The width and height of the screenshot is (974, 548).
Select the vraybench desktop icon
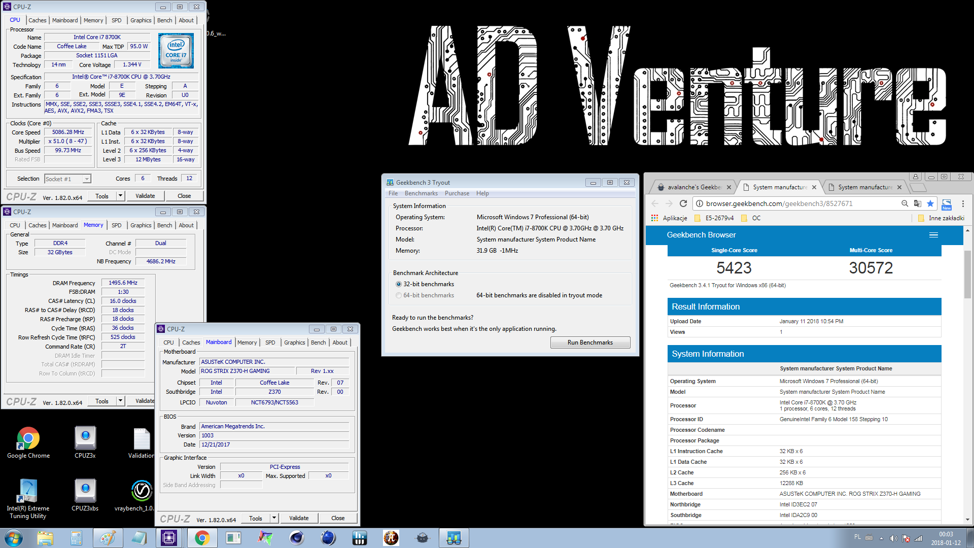[142, 495]
